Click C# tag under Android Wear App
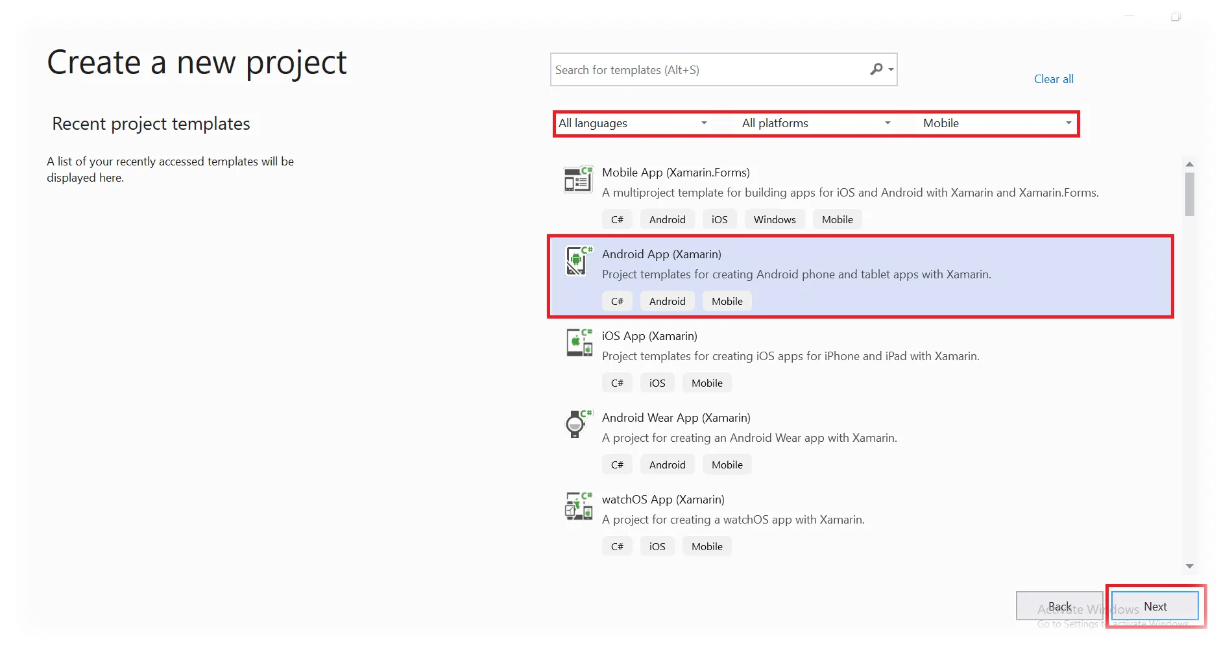The height and width of the screenshot is (654, 1232). click(x=617, y=465)
